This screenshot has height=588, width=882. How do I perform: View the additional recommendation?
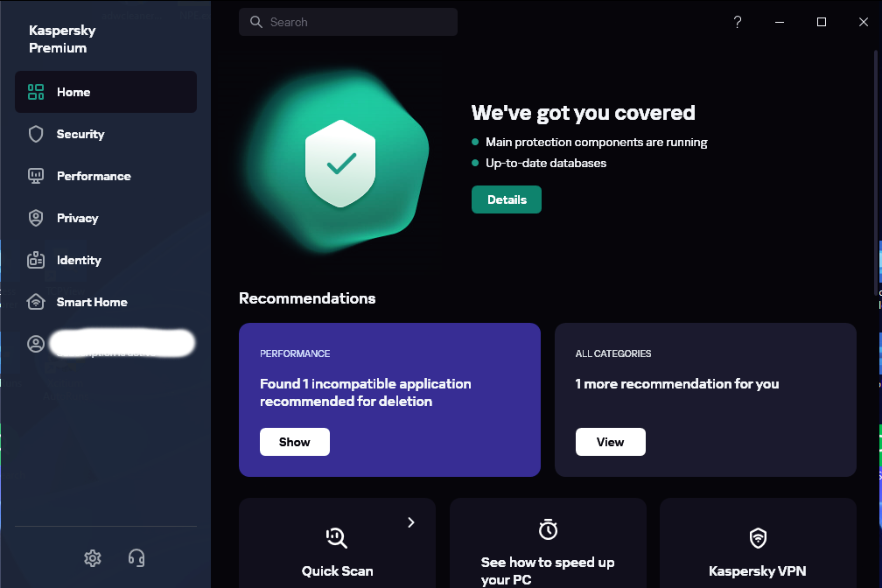click(611, 442)
